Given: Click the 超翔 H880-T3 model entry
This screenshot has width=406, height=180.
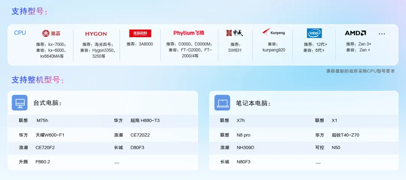Looking at the screenshot, I should click(x=145, y=121).
